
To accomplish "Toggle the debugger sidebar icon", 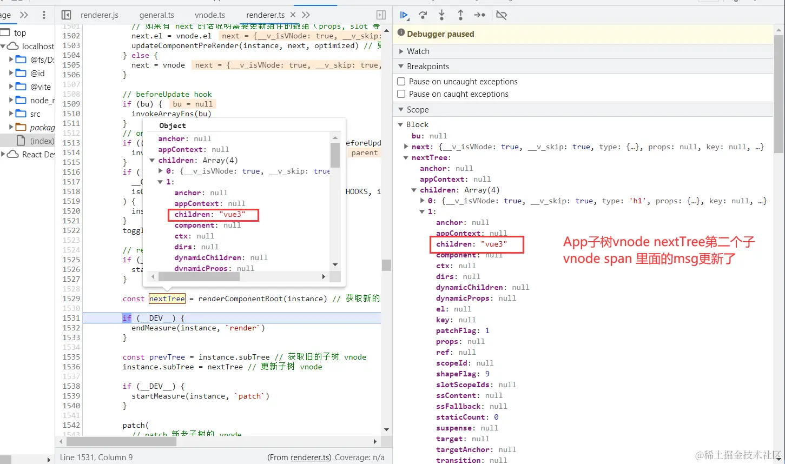I will click(381, 15).
